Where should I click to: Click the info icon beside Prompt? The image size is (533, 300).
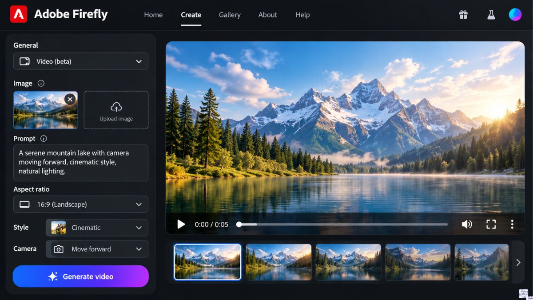pos(44,138)
